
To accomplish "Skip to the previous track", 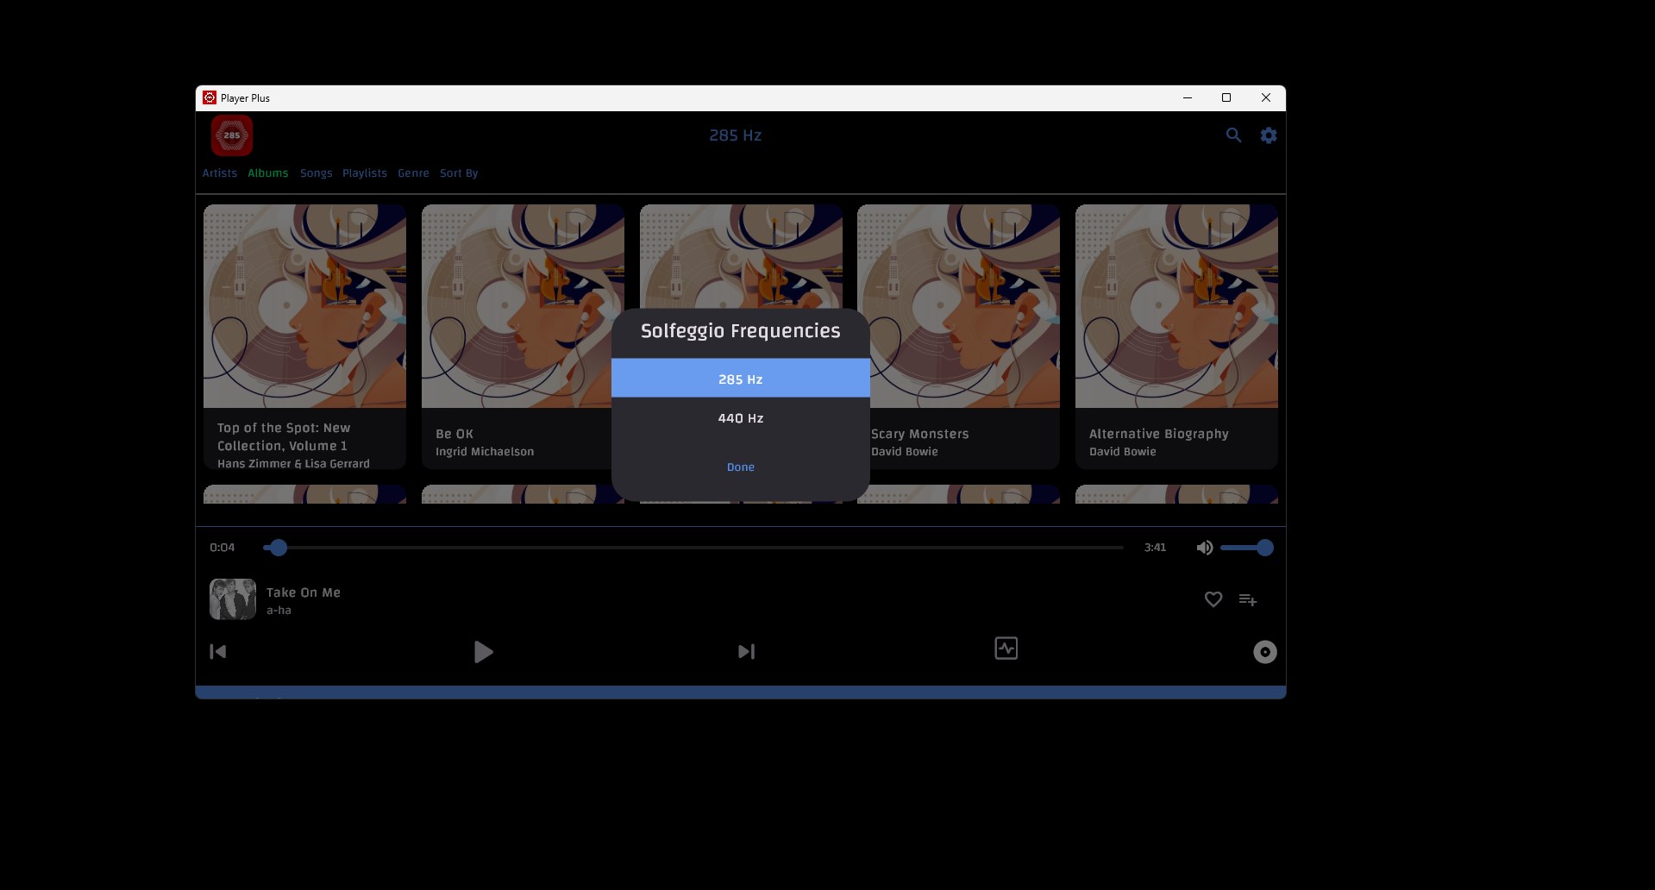I will [x=218, y=652].
